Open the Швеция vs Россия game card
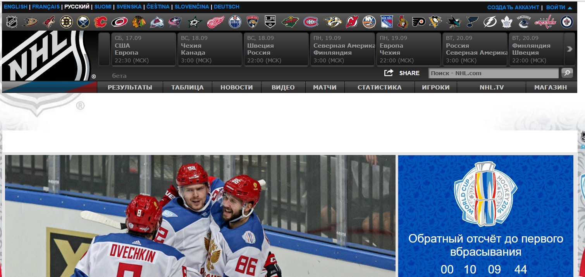This screenshot has width=585, height=277. 276,49
